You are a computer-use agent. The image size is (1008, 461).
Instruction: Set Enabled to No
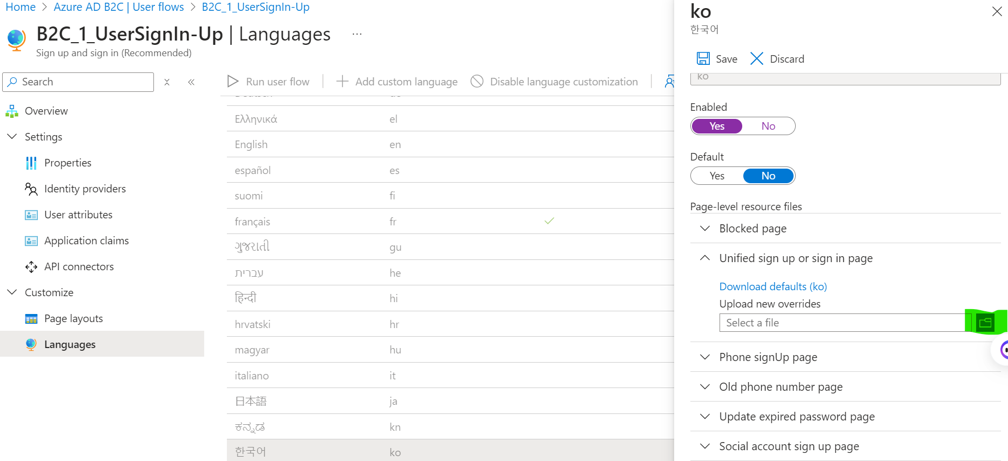tap(768, 126)
